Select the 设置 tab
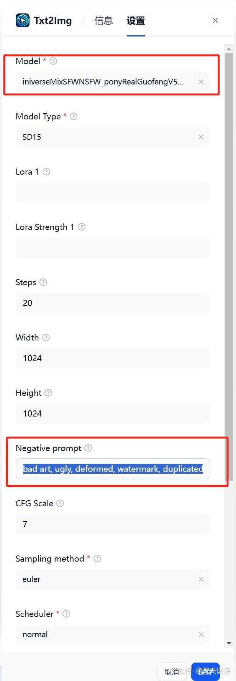The width and height of the screenshot is (236, 681). tap(136, 21)
